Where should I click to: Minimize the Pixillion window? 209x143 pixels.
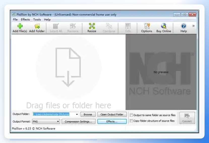[x=177, y=15]
